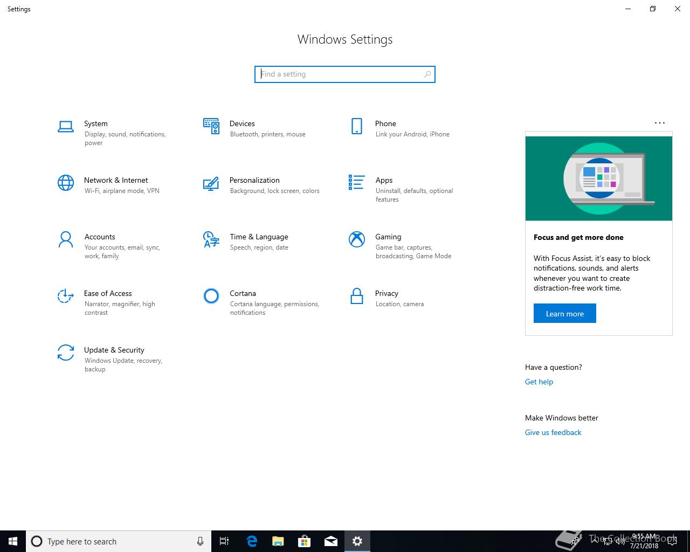The height and width of the screenshot is (552, 690).
Task: Launch Microsoft Edge from the taskbar
Action: point(251,541)
